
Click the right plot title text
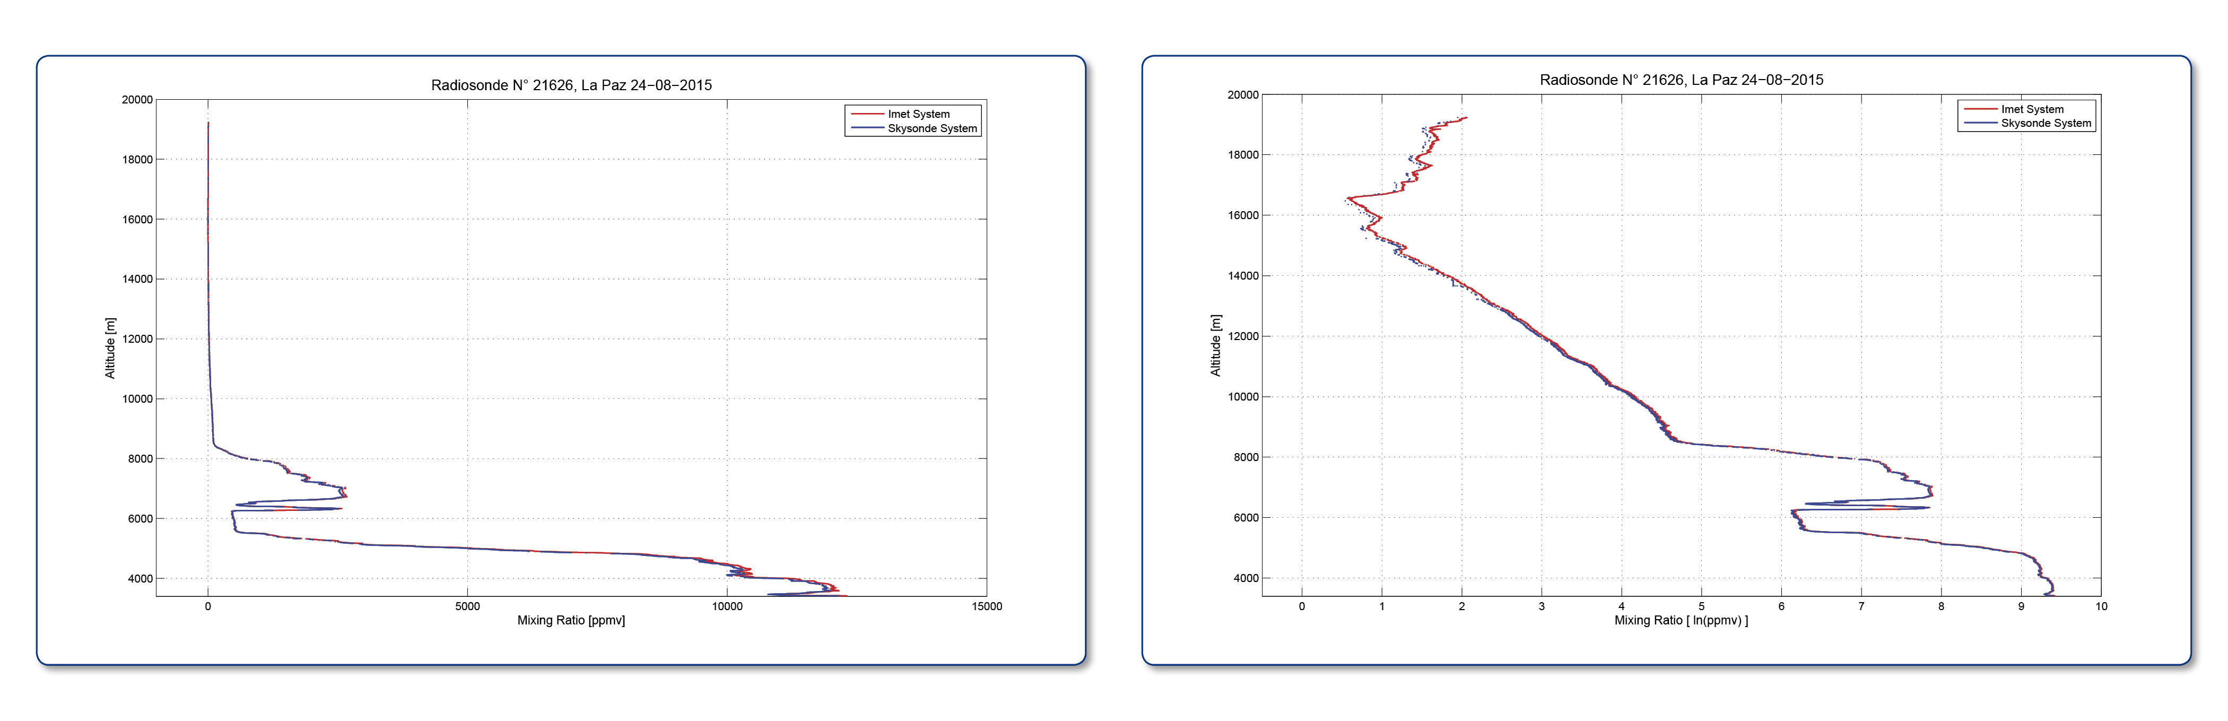tap(1682, 80)
